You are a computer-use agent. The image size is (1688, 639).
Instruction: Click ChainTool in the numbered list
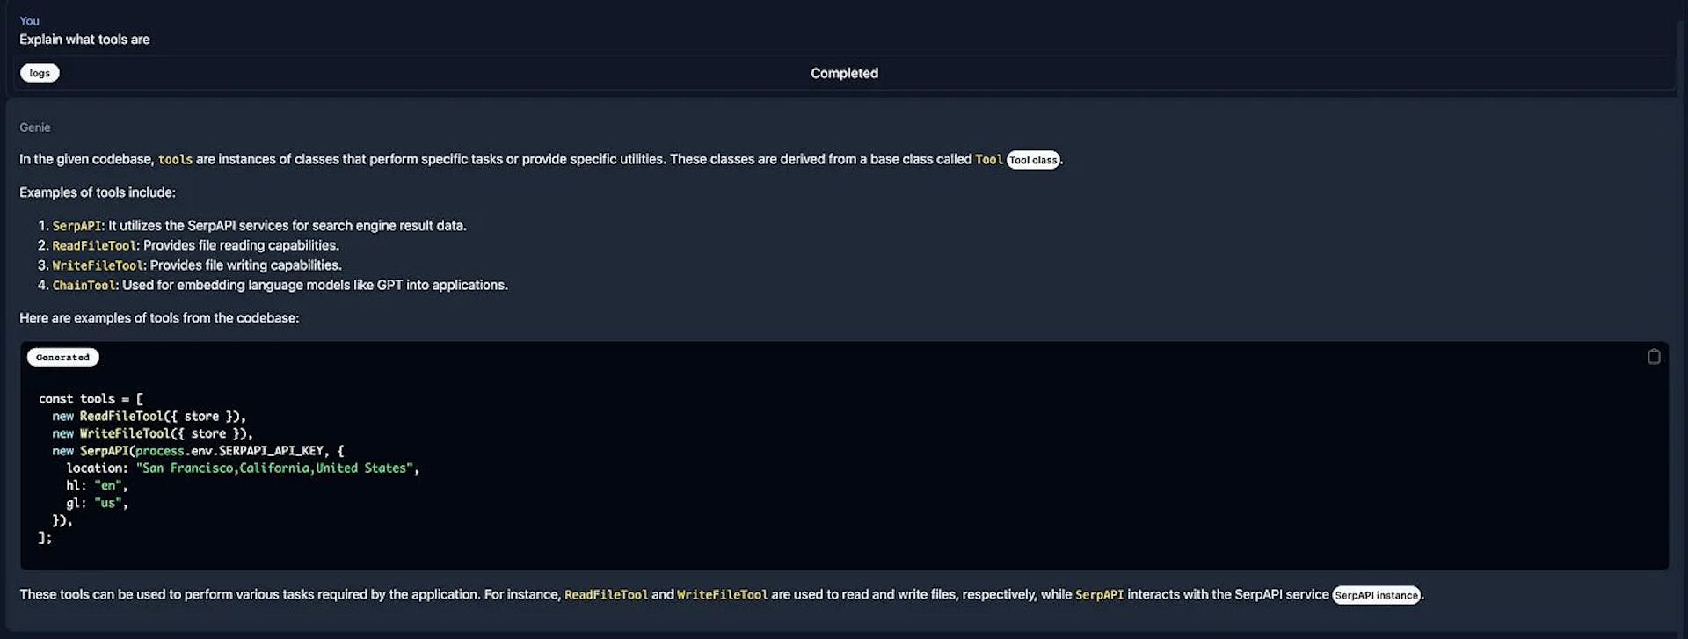pos(84,286)
